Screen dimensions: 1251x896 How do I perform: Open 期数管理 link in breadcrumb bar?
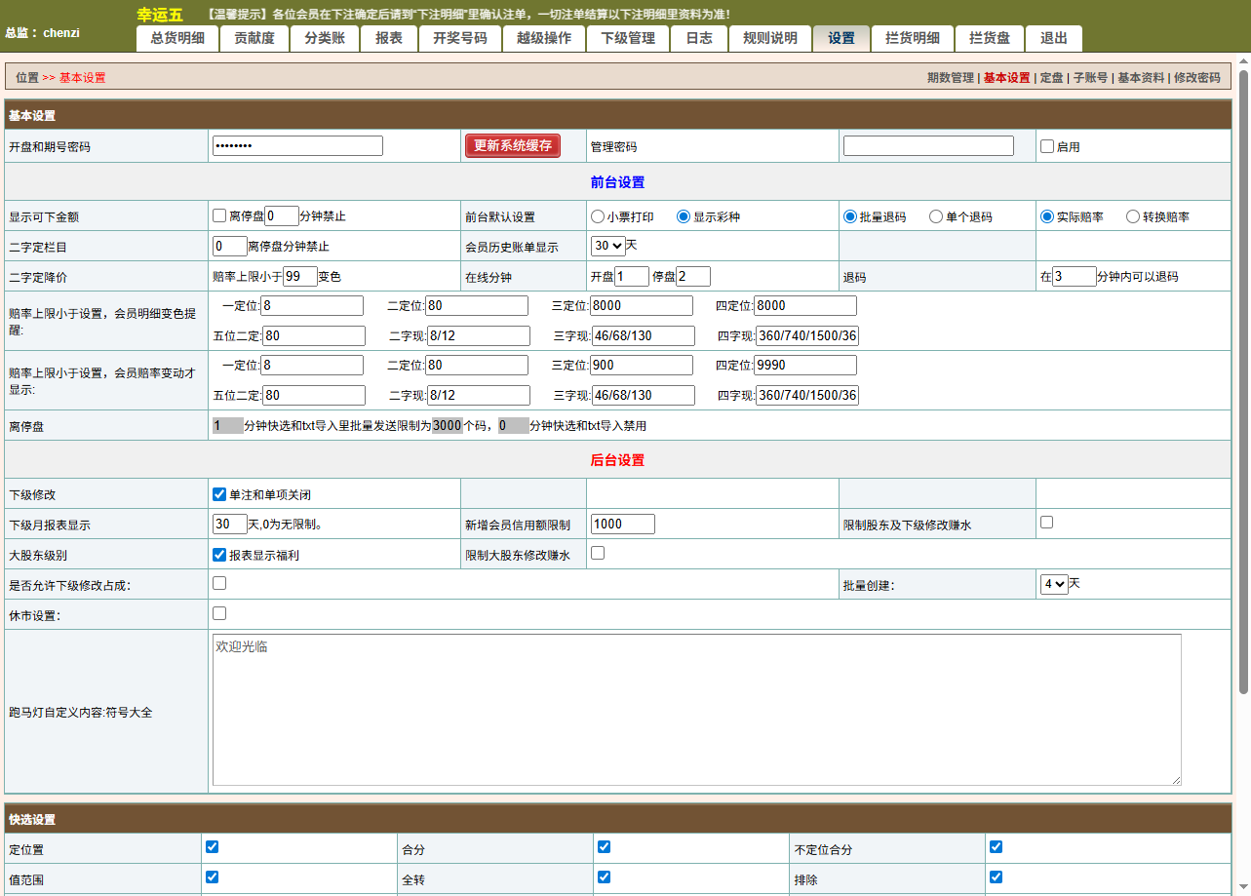pos(950,78)
